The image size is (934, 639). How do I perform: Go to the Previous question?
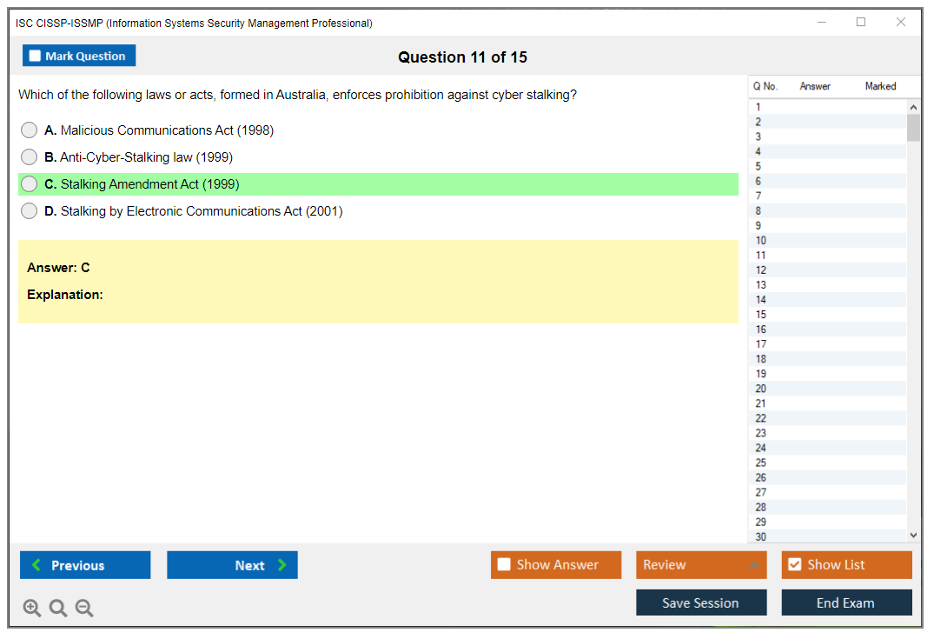pyautogui.click(x=85, y=565)
